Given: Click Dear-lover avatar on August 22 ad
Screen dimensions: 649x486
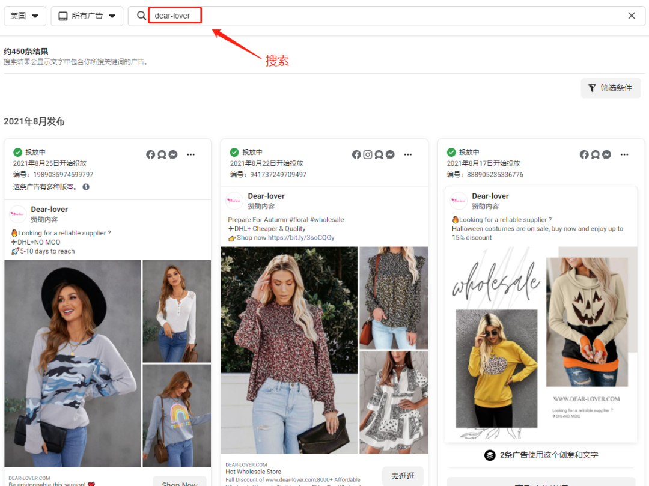Looking at the screenshot, I should [x=234, y=201].
